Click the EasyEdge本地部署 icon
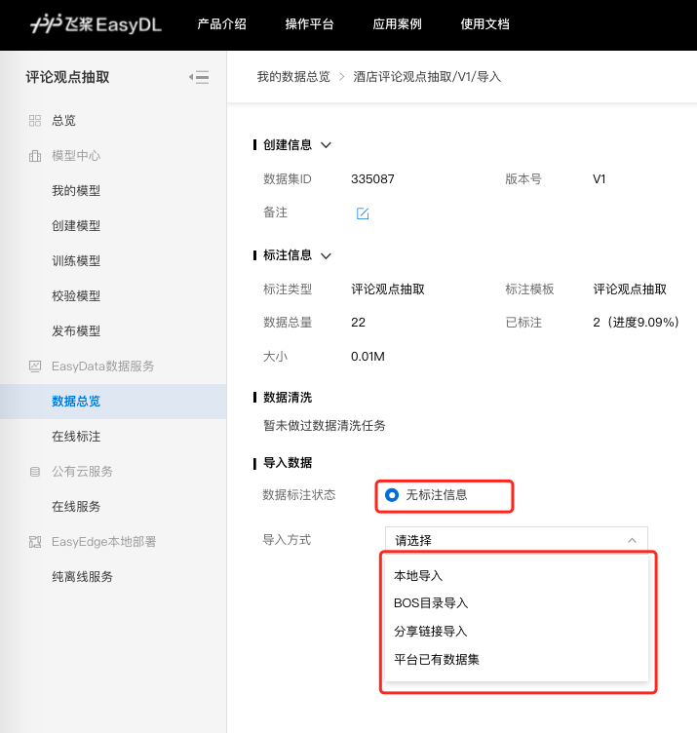The height and width of the screenshot is (733, 697). click(34, 542)
